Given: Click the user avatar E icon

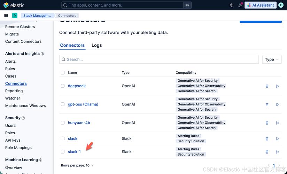Looking at the screenshot, I should (x=281, y=5).
